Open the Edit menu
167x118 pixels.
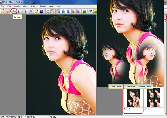(9, 6)
